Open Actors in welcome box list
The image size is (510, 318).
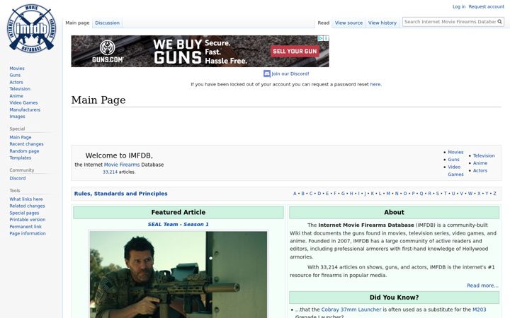click(x=480, y=170)
